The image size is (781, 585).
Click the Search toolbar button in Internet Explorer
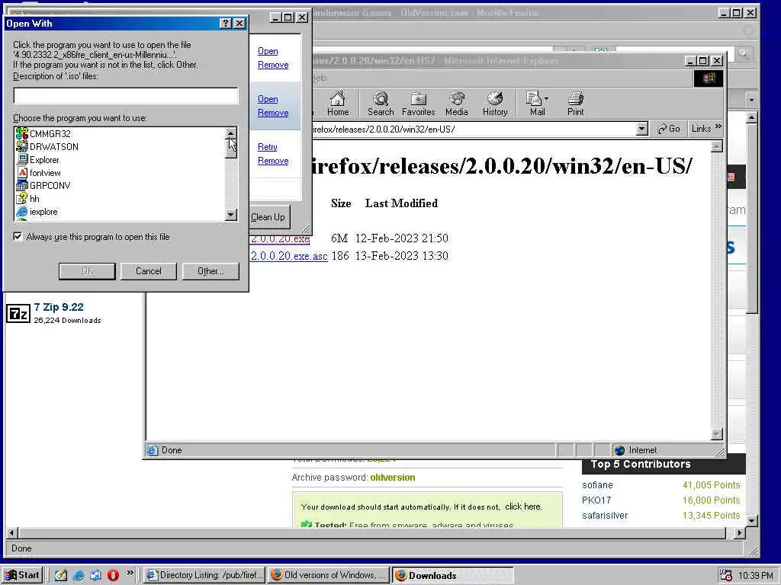(x=381, y=104)
